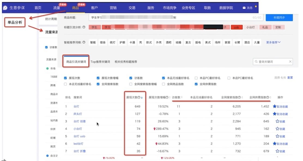Screen dimensions: 303x161
Task: Check 本店PC最好排名 checkbox
Action: (x=229, y=78)
